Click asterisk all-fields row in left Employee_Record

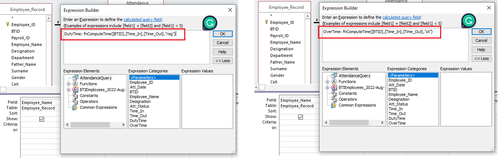pyautogui.click(x=13, y=18)
